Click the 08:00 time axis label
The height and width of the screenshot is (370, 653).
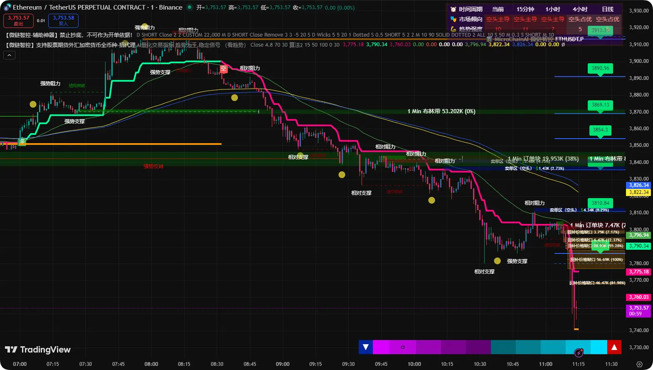tap(151, 364)
